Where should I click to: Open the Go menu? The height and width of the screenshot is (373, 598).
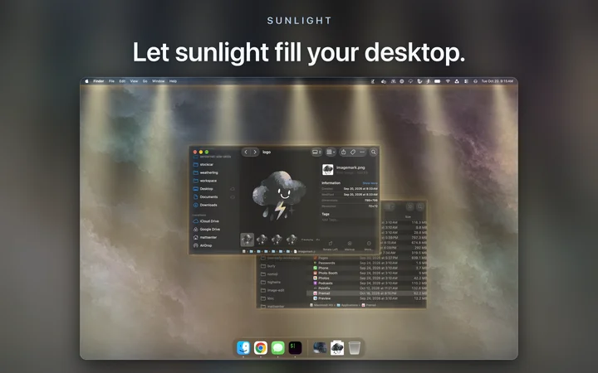click(145, 81)
